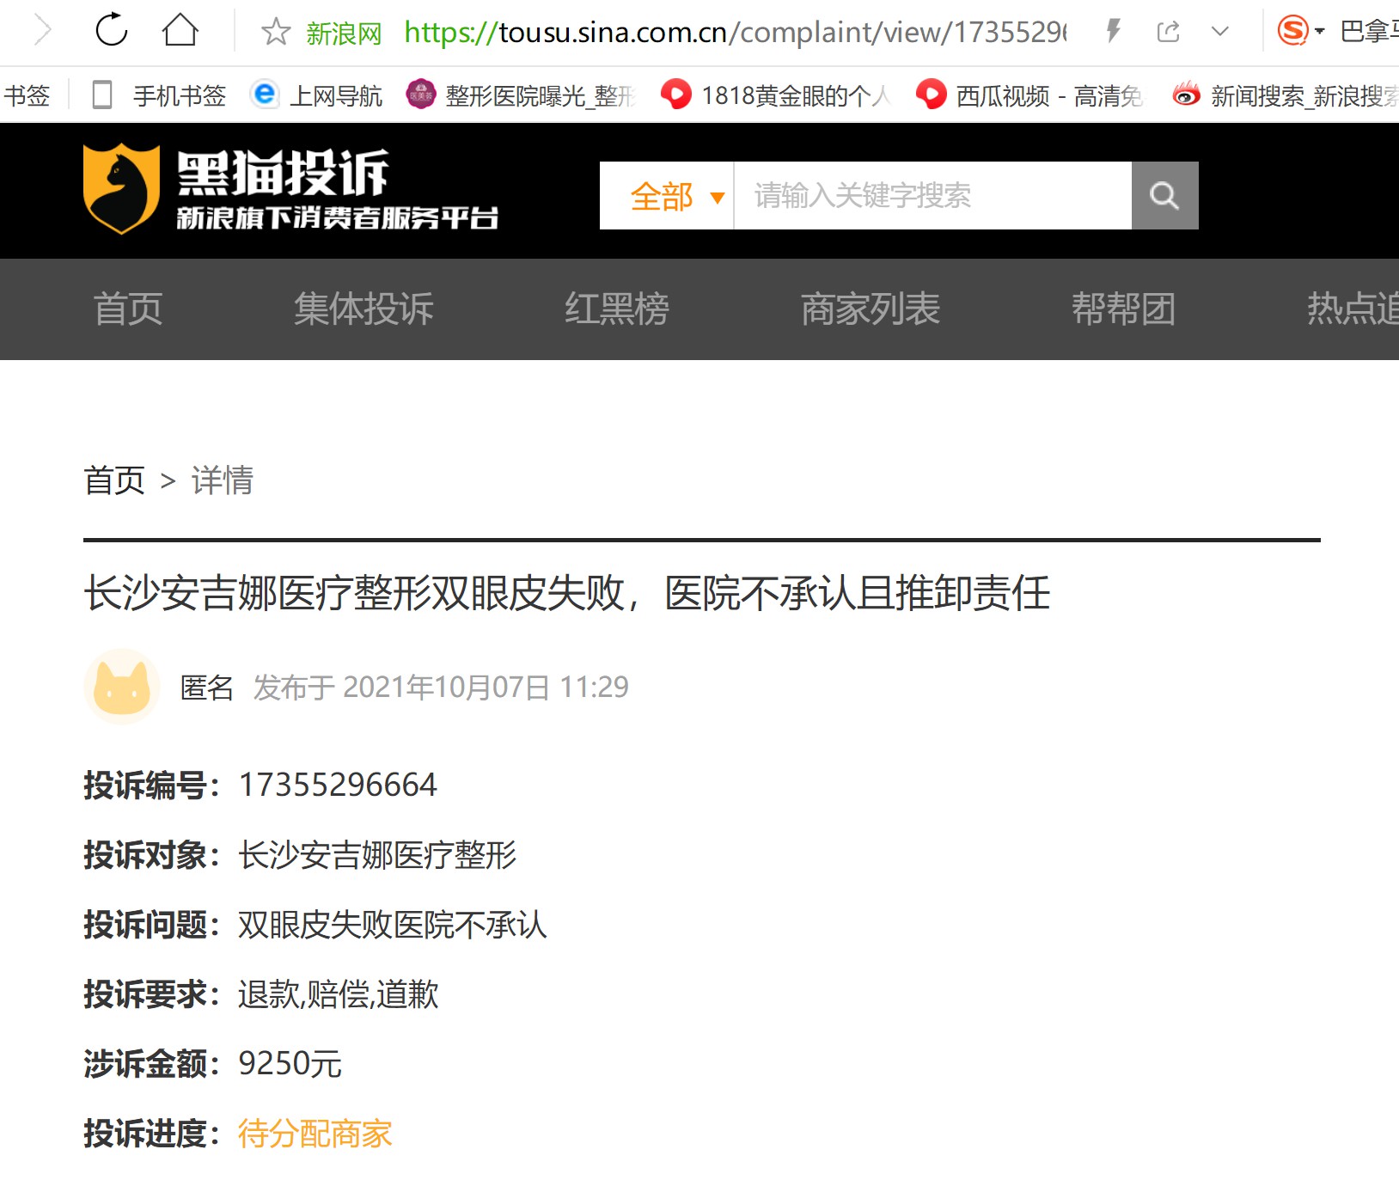Click the magnifier search button

tap(1165, 196)
